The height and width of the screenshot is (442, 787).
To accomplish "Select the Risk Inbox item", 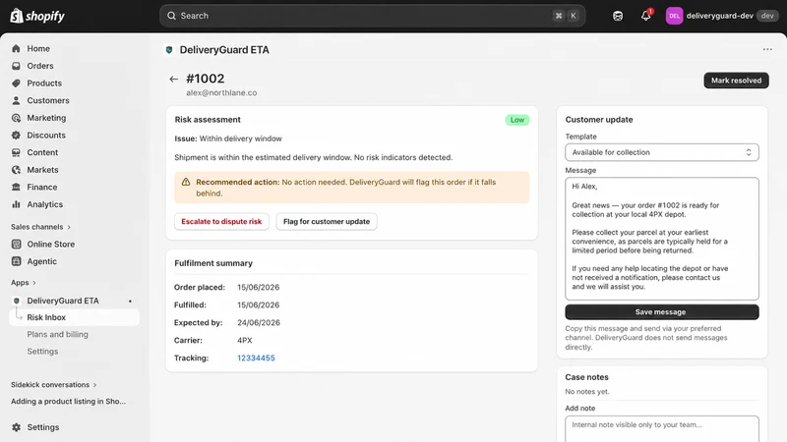I will 75,317.
